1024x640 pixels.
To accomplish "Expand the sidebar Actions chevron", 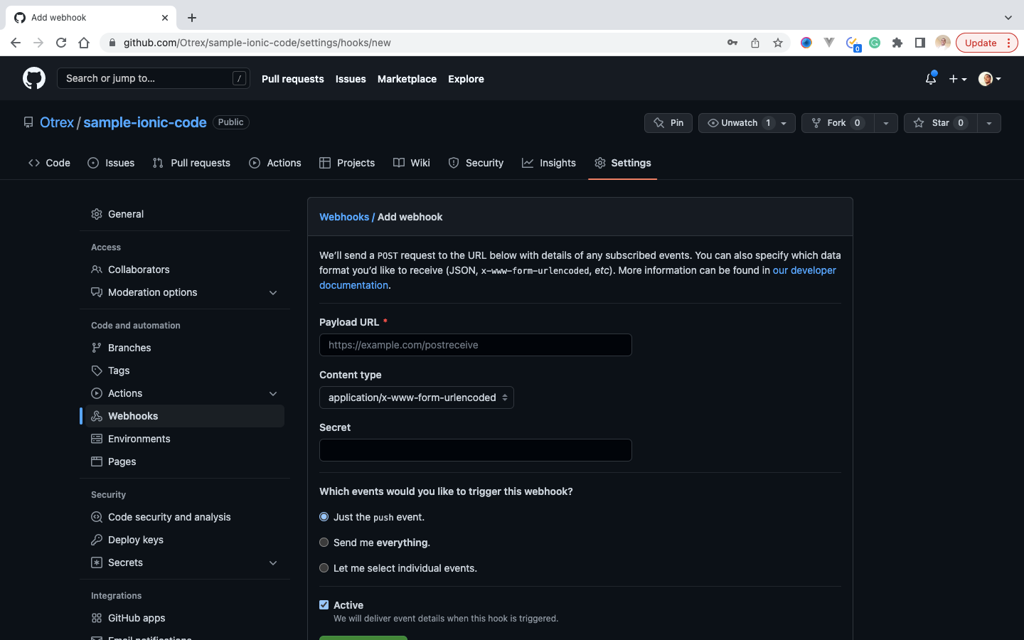I will (x=273, y=393).
